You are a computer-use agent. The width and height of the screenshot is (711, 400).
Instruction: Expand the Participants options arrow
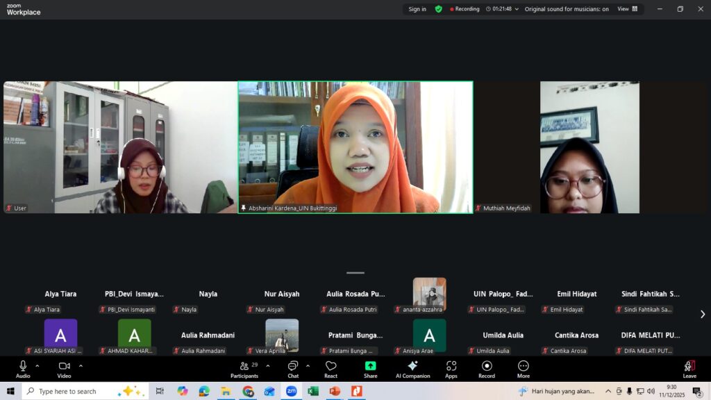[x=268, y=366]
